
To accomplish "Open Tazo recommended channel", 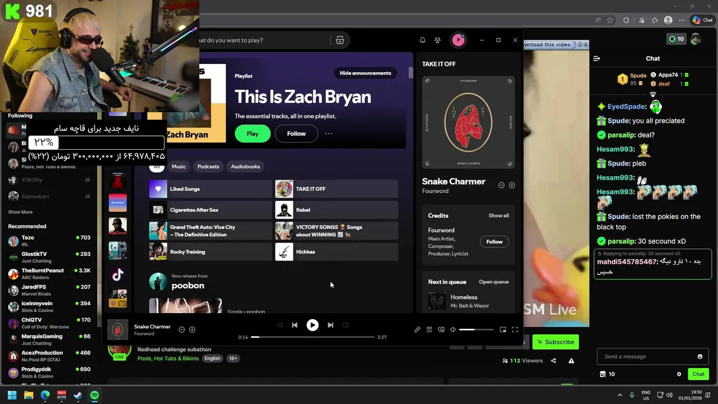I will tap(49, 241).
